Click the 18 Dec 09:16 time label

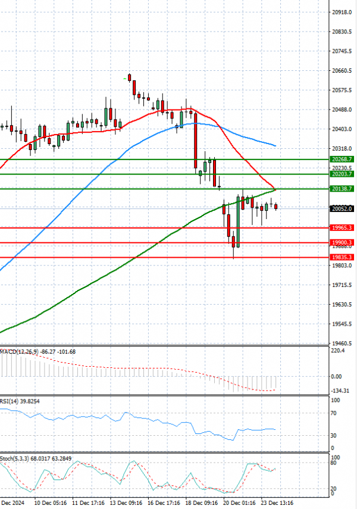(202, 503)
